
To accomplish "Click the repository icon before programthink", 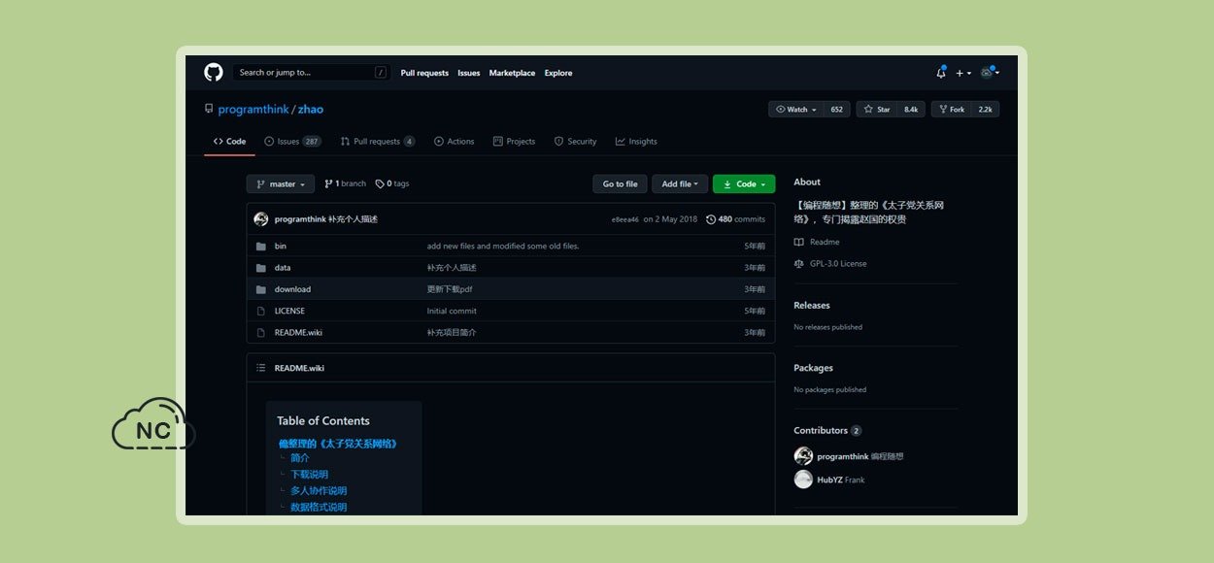I will pyautogui.click(x=209, y=110).
